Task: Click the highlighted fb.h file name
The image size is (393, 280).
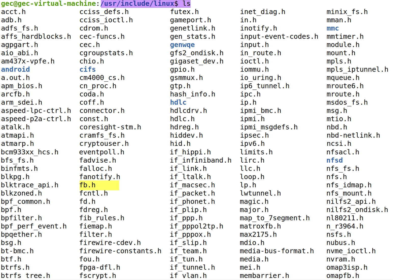Action: click(87, 185)
